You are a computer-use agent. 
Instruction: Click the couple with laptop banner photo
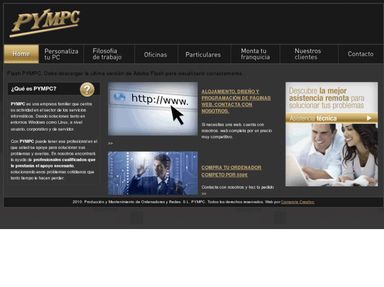(332, 155)
